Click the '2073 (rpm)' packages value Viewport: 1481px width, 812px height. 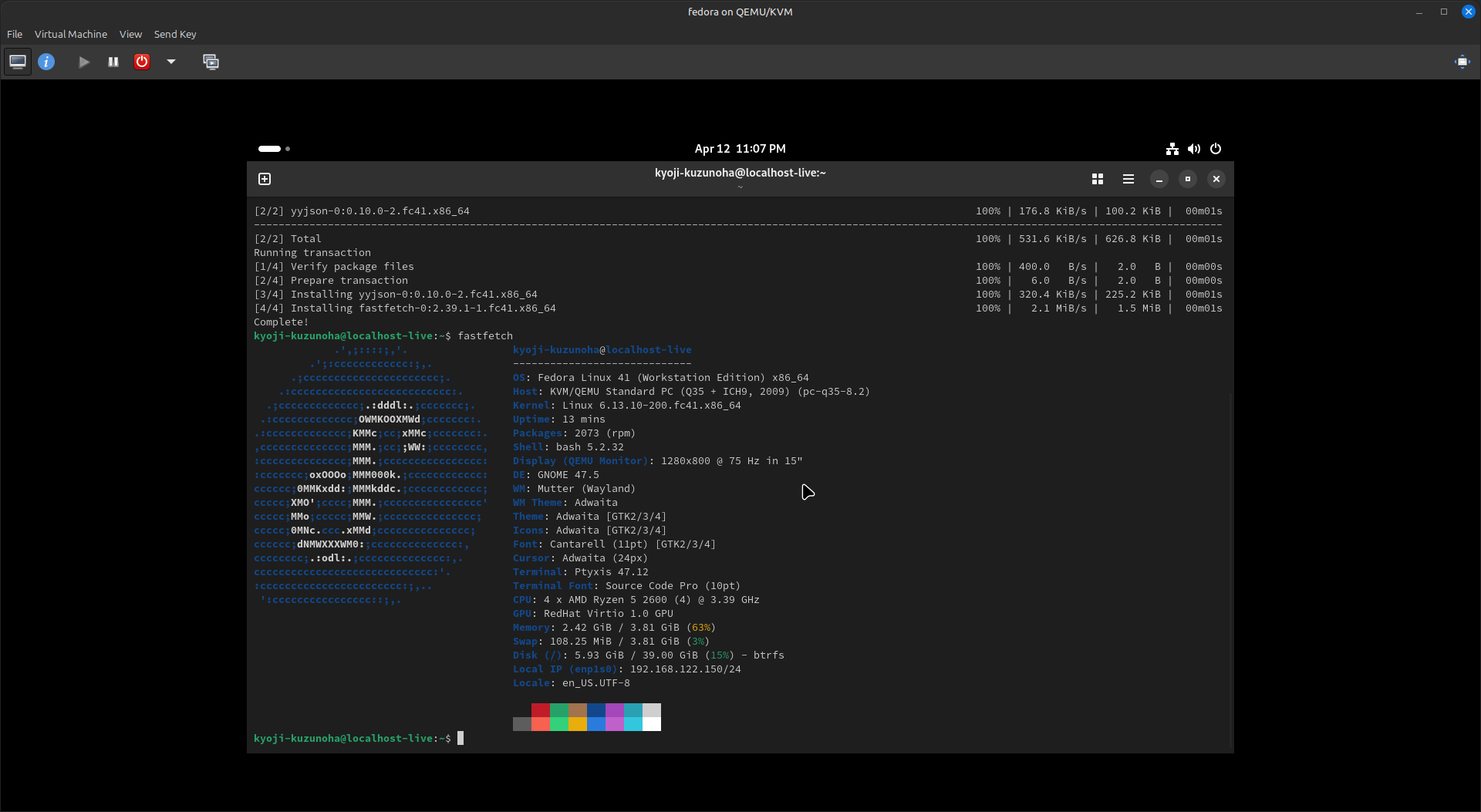606,433
